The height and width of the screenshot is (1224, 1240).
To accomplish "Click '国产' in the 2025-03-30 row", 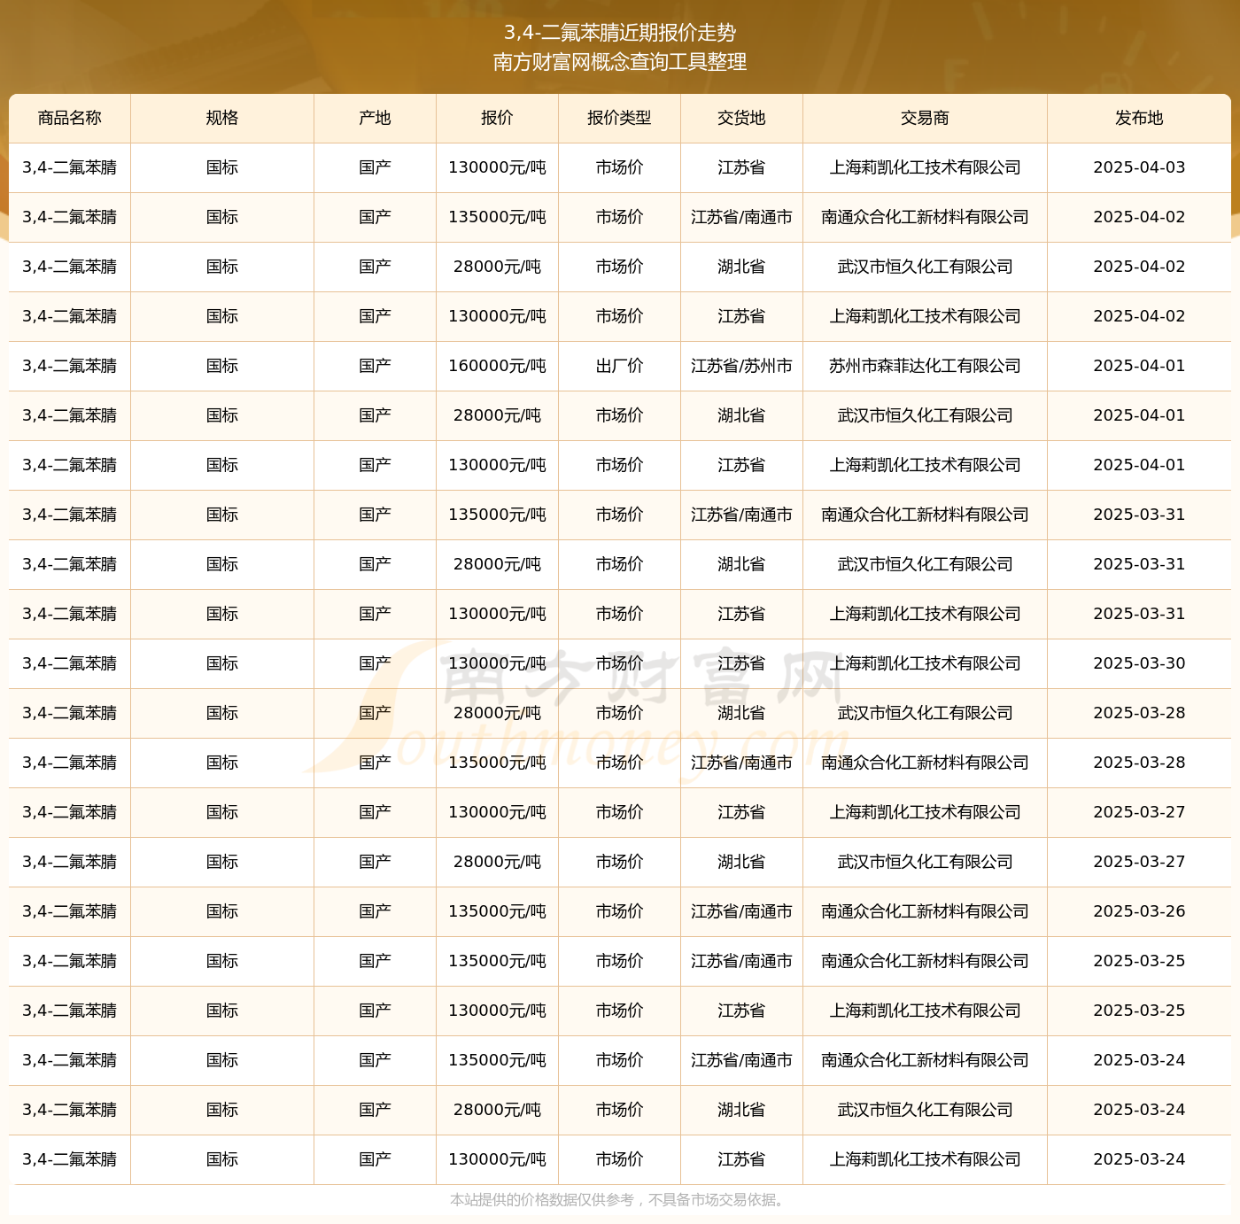I will click(376, 663).
